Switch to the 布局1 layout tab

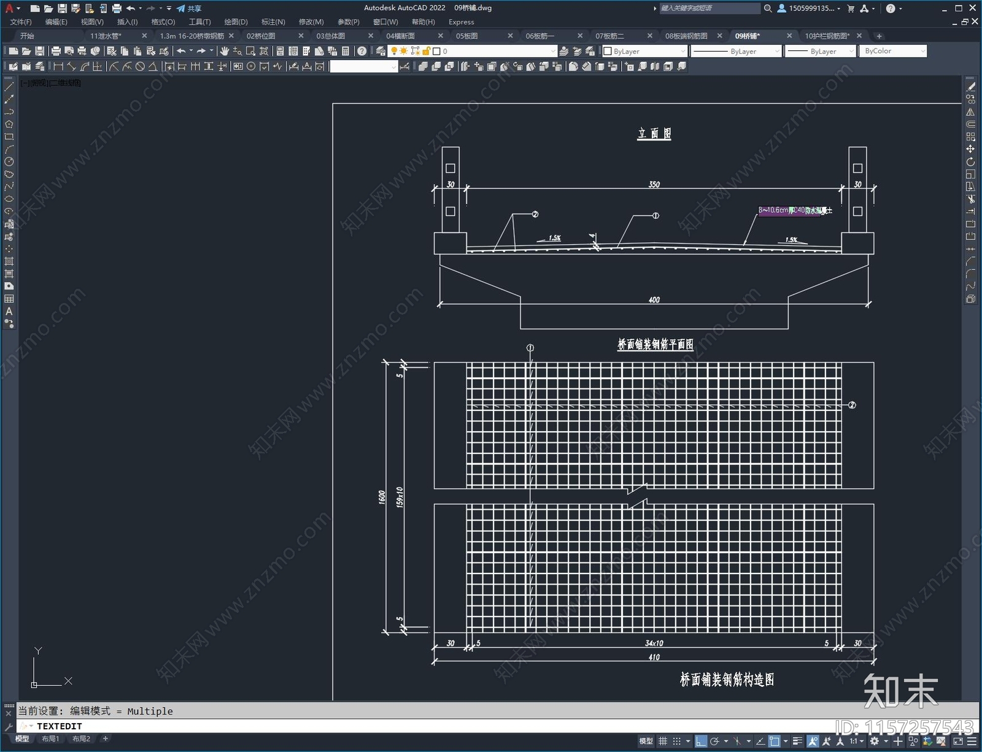point(50,739)
